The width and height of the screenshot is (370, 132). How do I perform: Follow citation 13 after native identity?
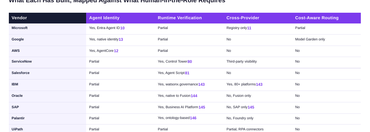click(121, 39)
